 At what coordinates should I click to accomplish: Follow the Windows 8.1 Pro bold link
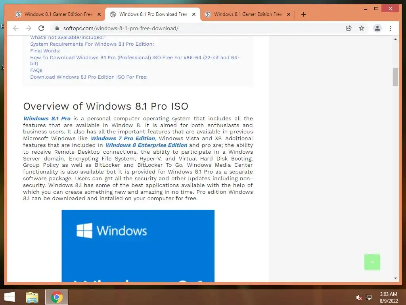47,118
